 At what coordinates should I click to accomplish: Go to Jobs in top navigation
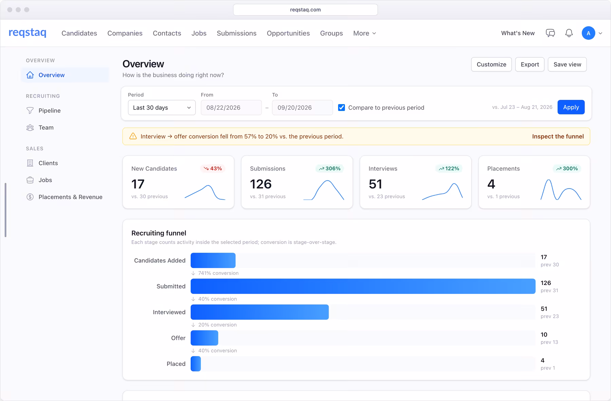199,33
